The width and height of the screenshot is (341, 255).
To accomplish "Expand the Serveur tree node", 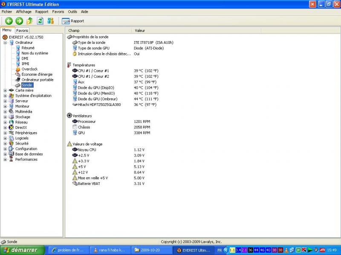I will coord(5,101).
